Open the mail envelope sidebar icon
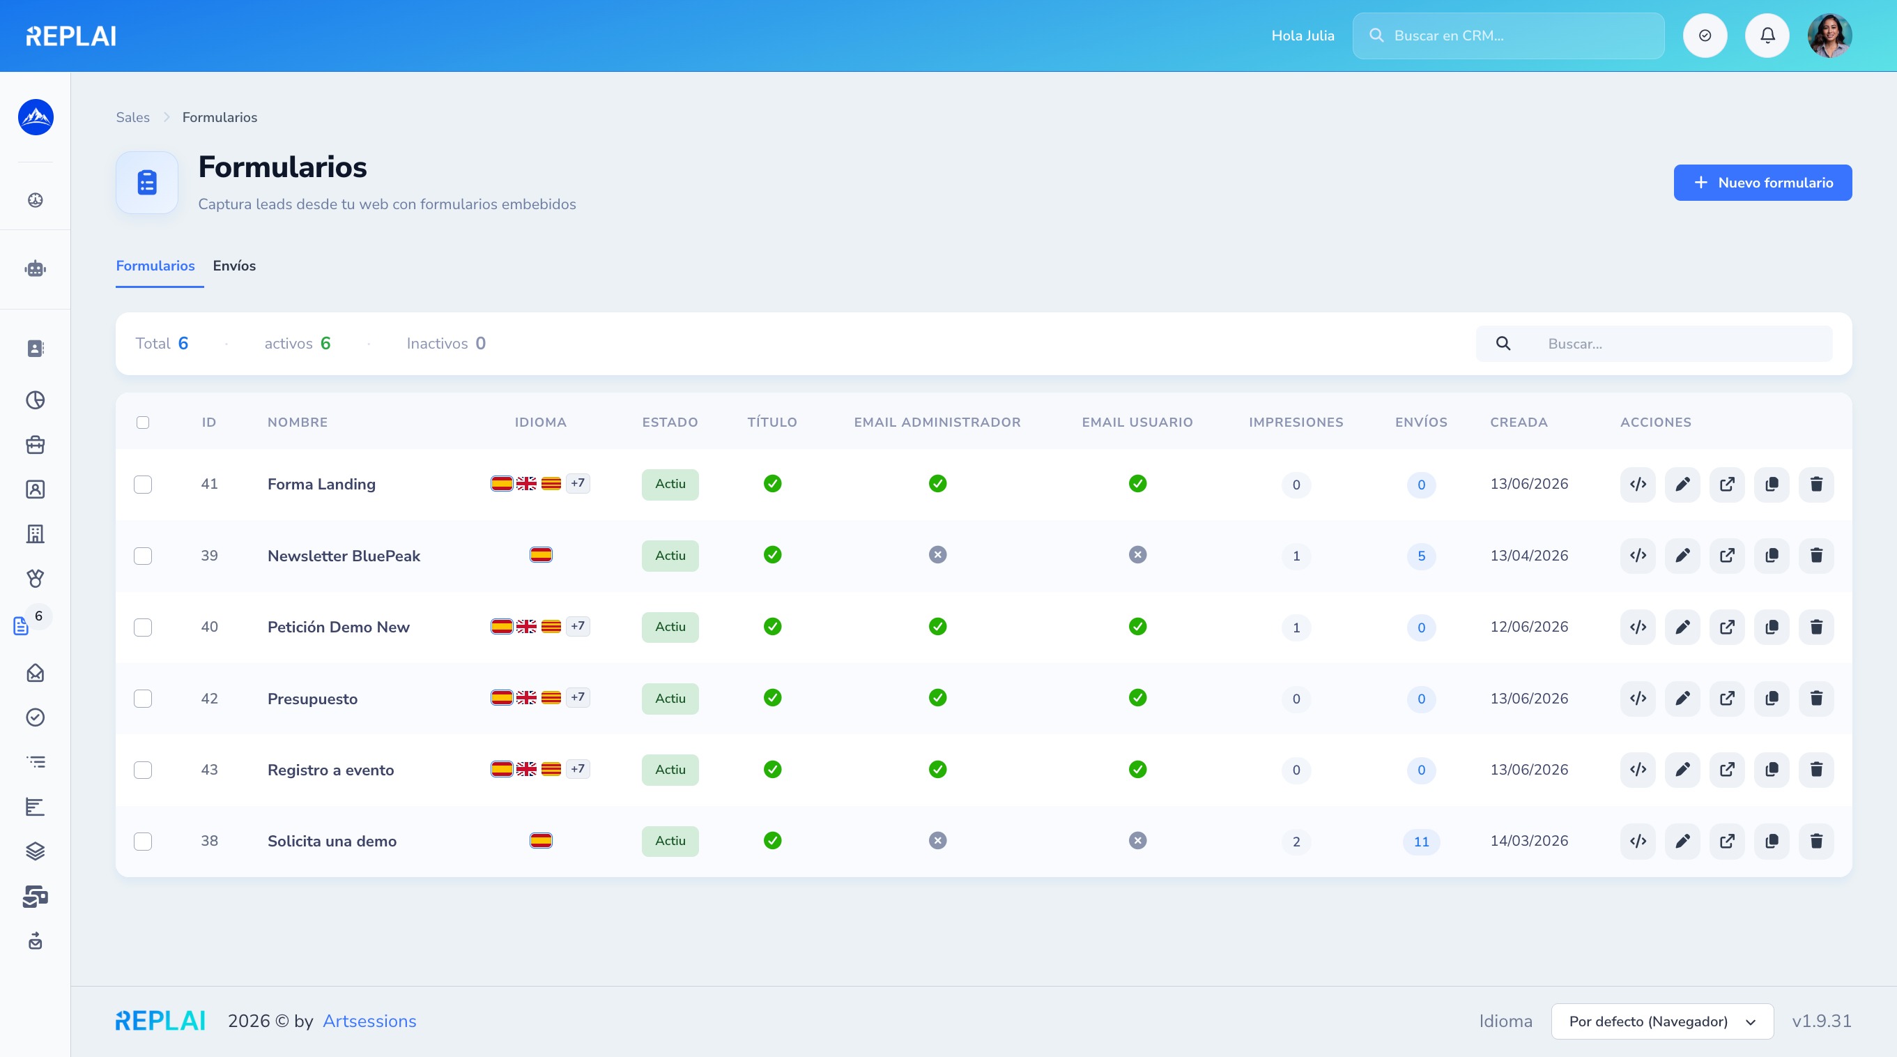The image size is (1897, 1057). 36,673
